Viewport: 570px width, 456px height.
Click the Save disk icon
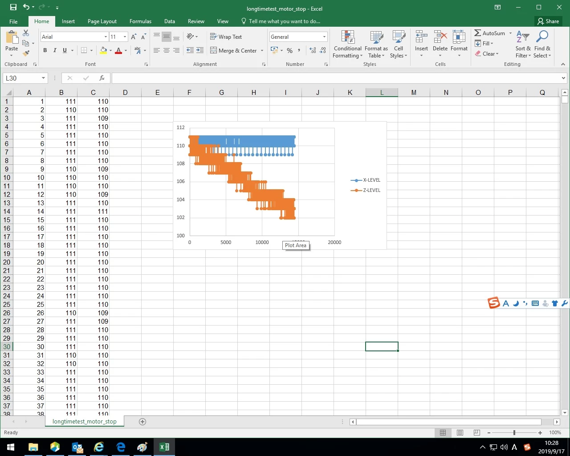13,7
